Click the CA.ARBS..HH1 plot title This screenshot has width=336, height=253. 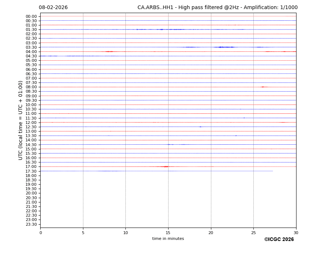point(217,8)
